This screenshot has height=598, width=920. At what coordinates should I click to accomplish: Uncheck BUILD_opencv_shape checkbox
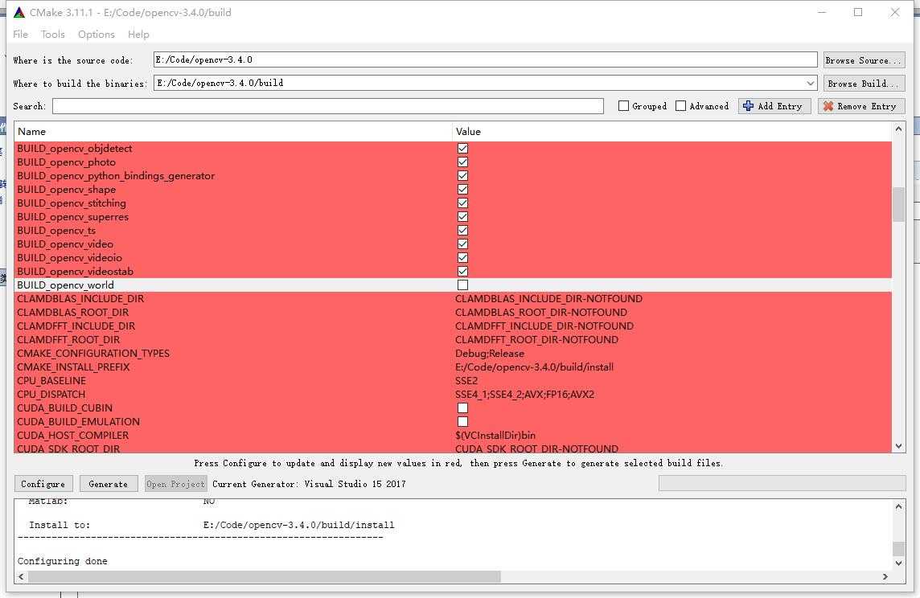point(463,190)
